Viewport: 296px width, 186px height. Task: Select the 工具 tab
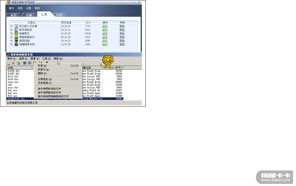(44, 15)
